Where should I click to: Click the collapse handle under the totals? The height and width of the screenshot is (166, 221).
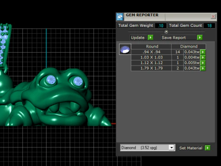[x=166, y=32]
